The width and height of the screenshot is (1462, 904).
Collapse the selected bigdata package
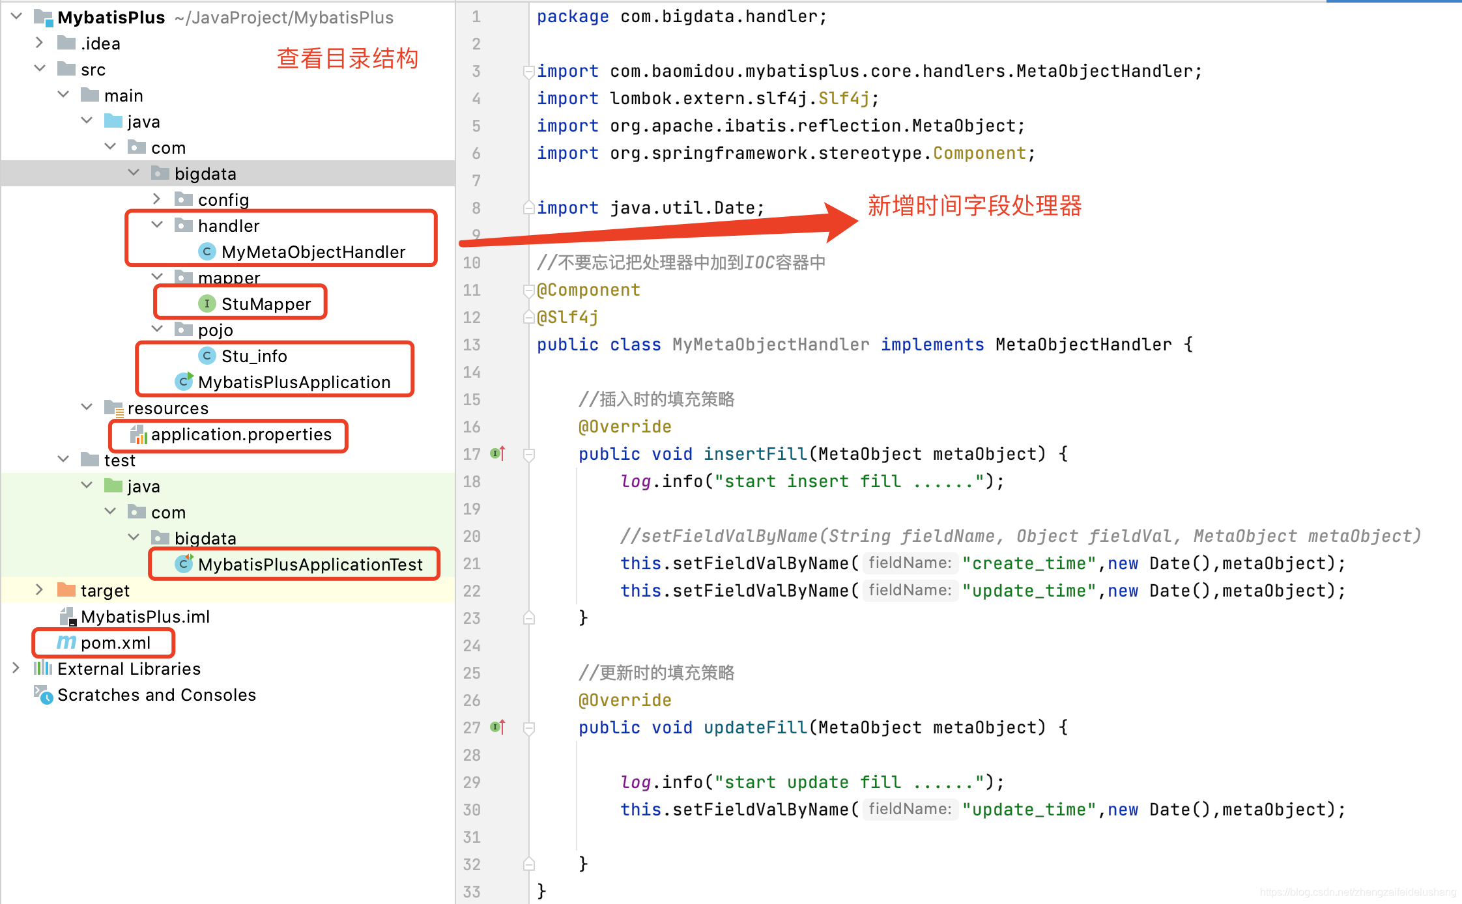pos(134,173)
